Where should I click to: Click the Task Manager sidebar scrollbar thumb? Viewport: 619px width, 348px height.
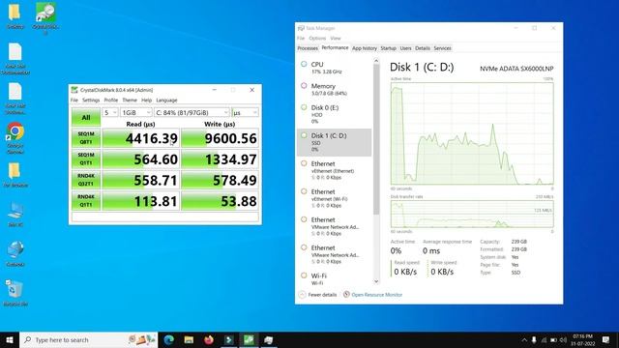[x=376, y=139]
